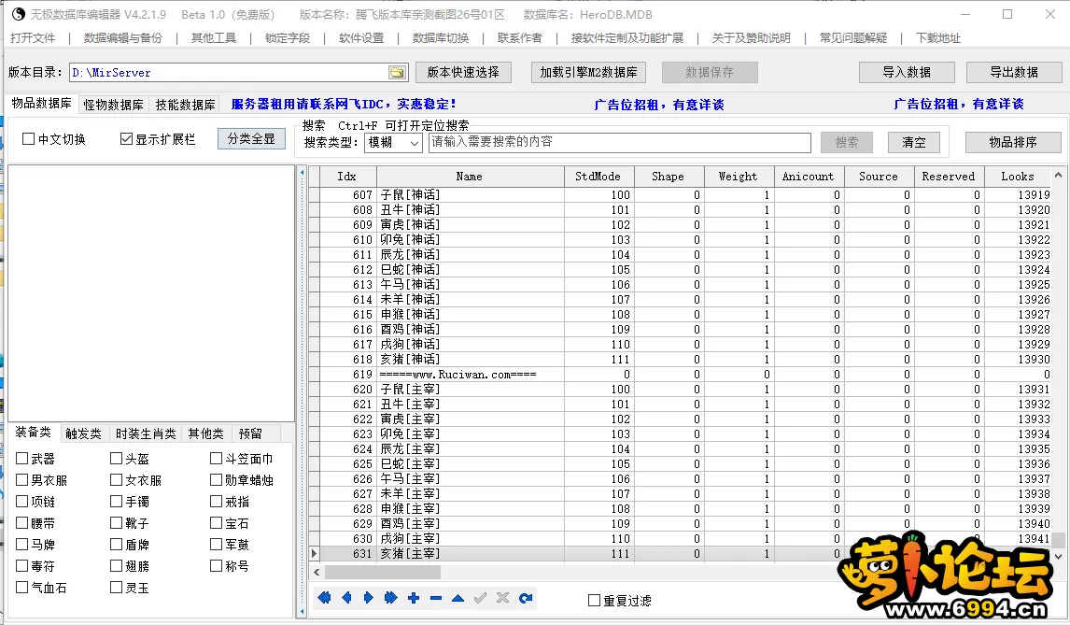Open 数据编辑与备份 menu

(123, 37)
